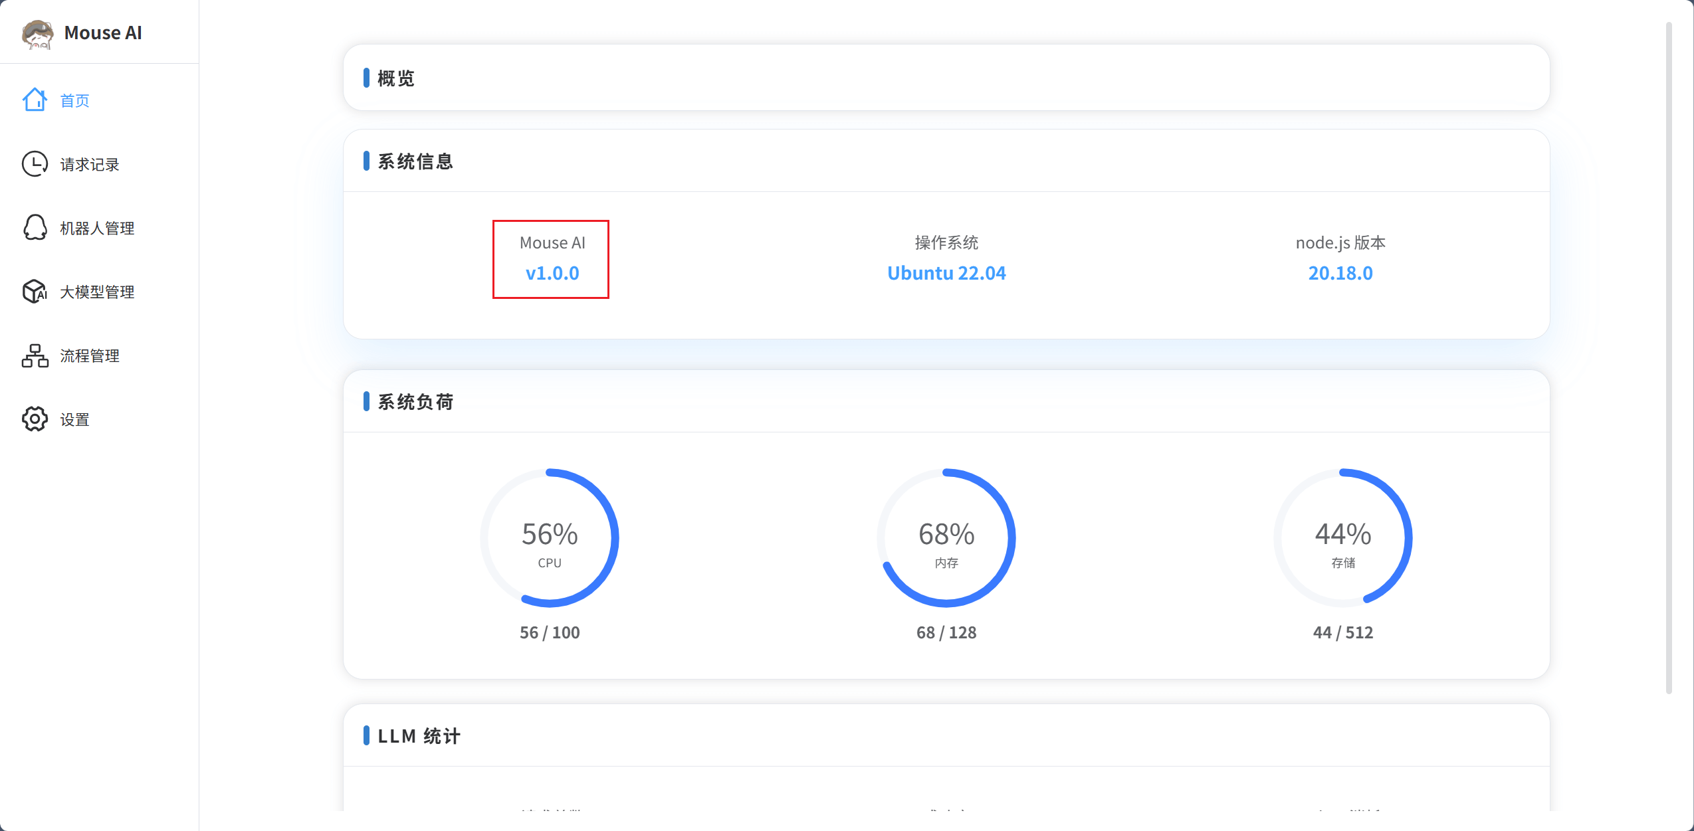Click the Mouse AI logo avatar

[x=37, y=33]
